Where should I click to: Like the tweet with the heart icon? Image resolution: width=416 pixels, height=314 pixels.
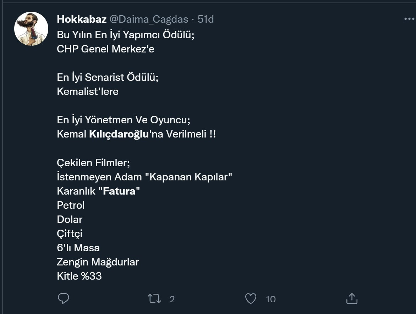pyautogui.click(x=251, y=299)
